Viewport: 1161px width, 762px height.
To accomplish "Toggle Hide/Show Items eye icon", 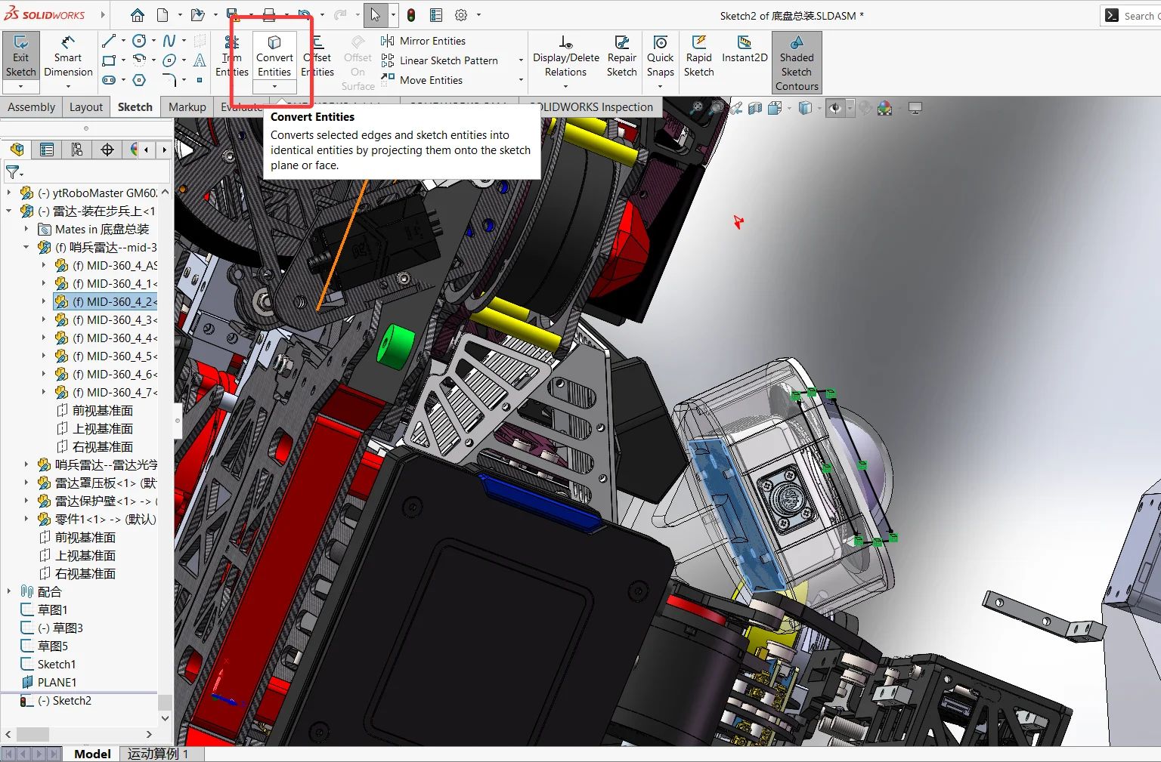I will coord(834,108).
